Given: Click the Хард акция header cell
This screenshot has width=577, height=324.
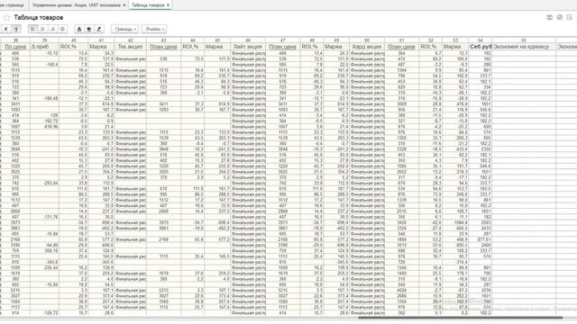Looking at the screenshot, I should point(367,47).
